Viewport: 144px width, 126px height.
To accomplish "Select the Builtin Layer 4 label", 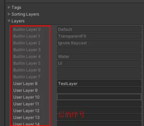I will pyautogui.click(x=27, y=57).
